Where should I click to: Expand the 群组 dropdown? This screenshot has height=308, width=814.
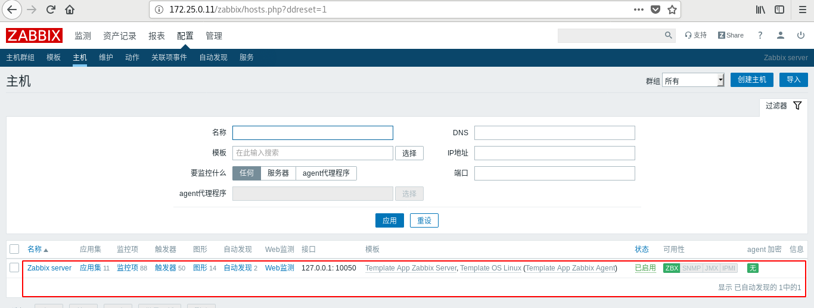[x=693, y=80]
